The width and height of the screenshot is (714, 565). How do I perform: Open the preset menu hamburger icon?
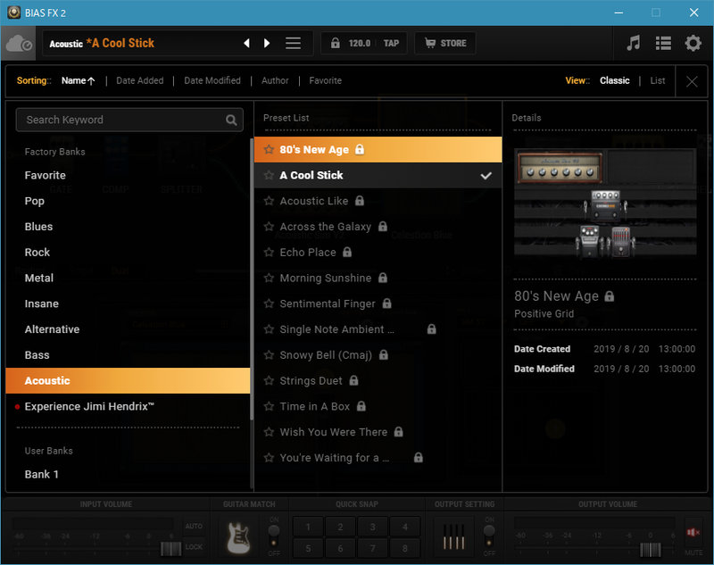293,43
